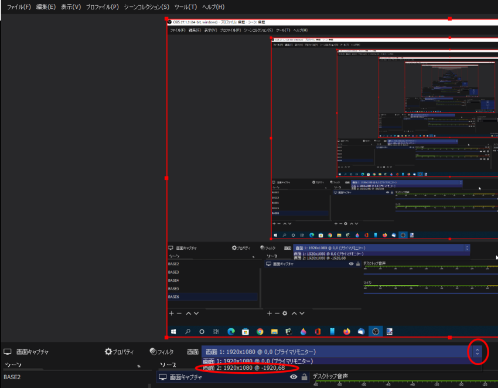
Task: Click デスクトップ音声 volume slider in largest preview capture
Action: (431, 274)
